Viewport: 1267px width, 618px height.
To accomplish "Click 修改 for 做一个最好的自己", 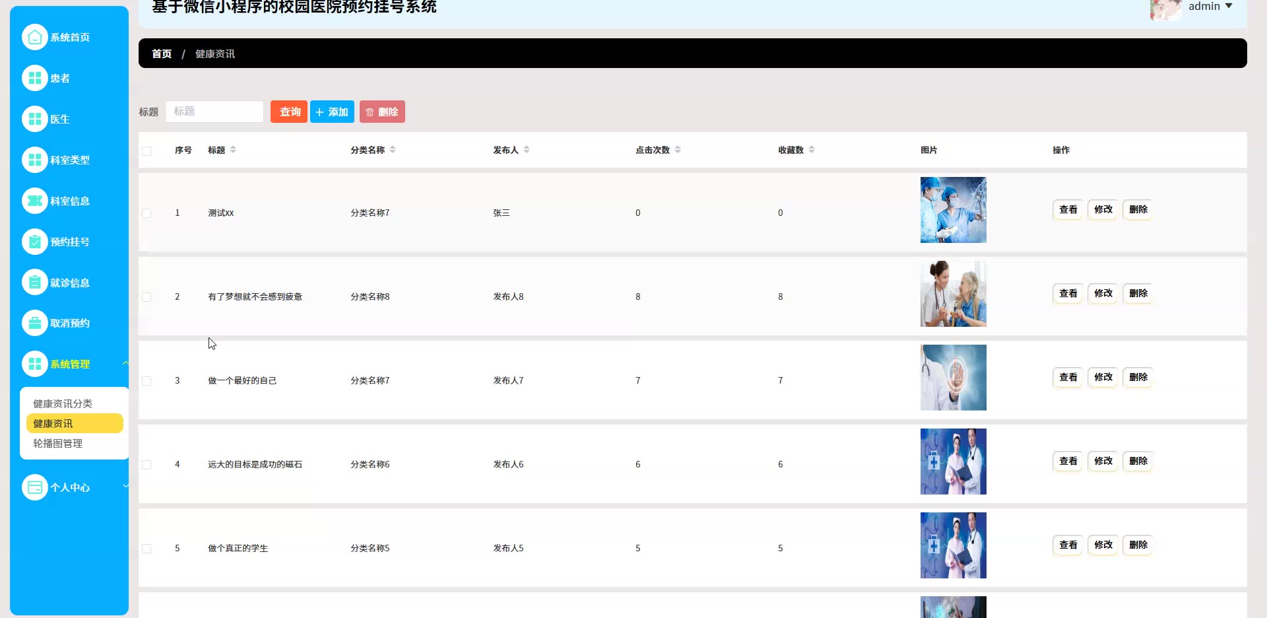I will tap(1103, 377).
